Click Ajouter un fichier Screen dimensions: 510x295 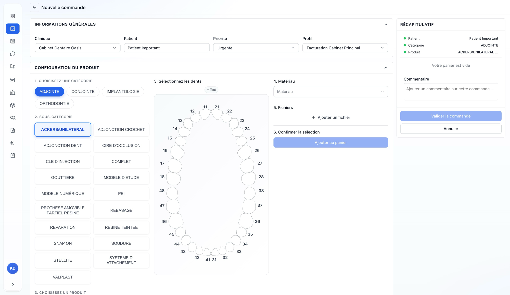(331, 117)
